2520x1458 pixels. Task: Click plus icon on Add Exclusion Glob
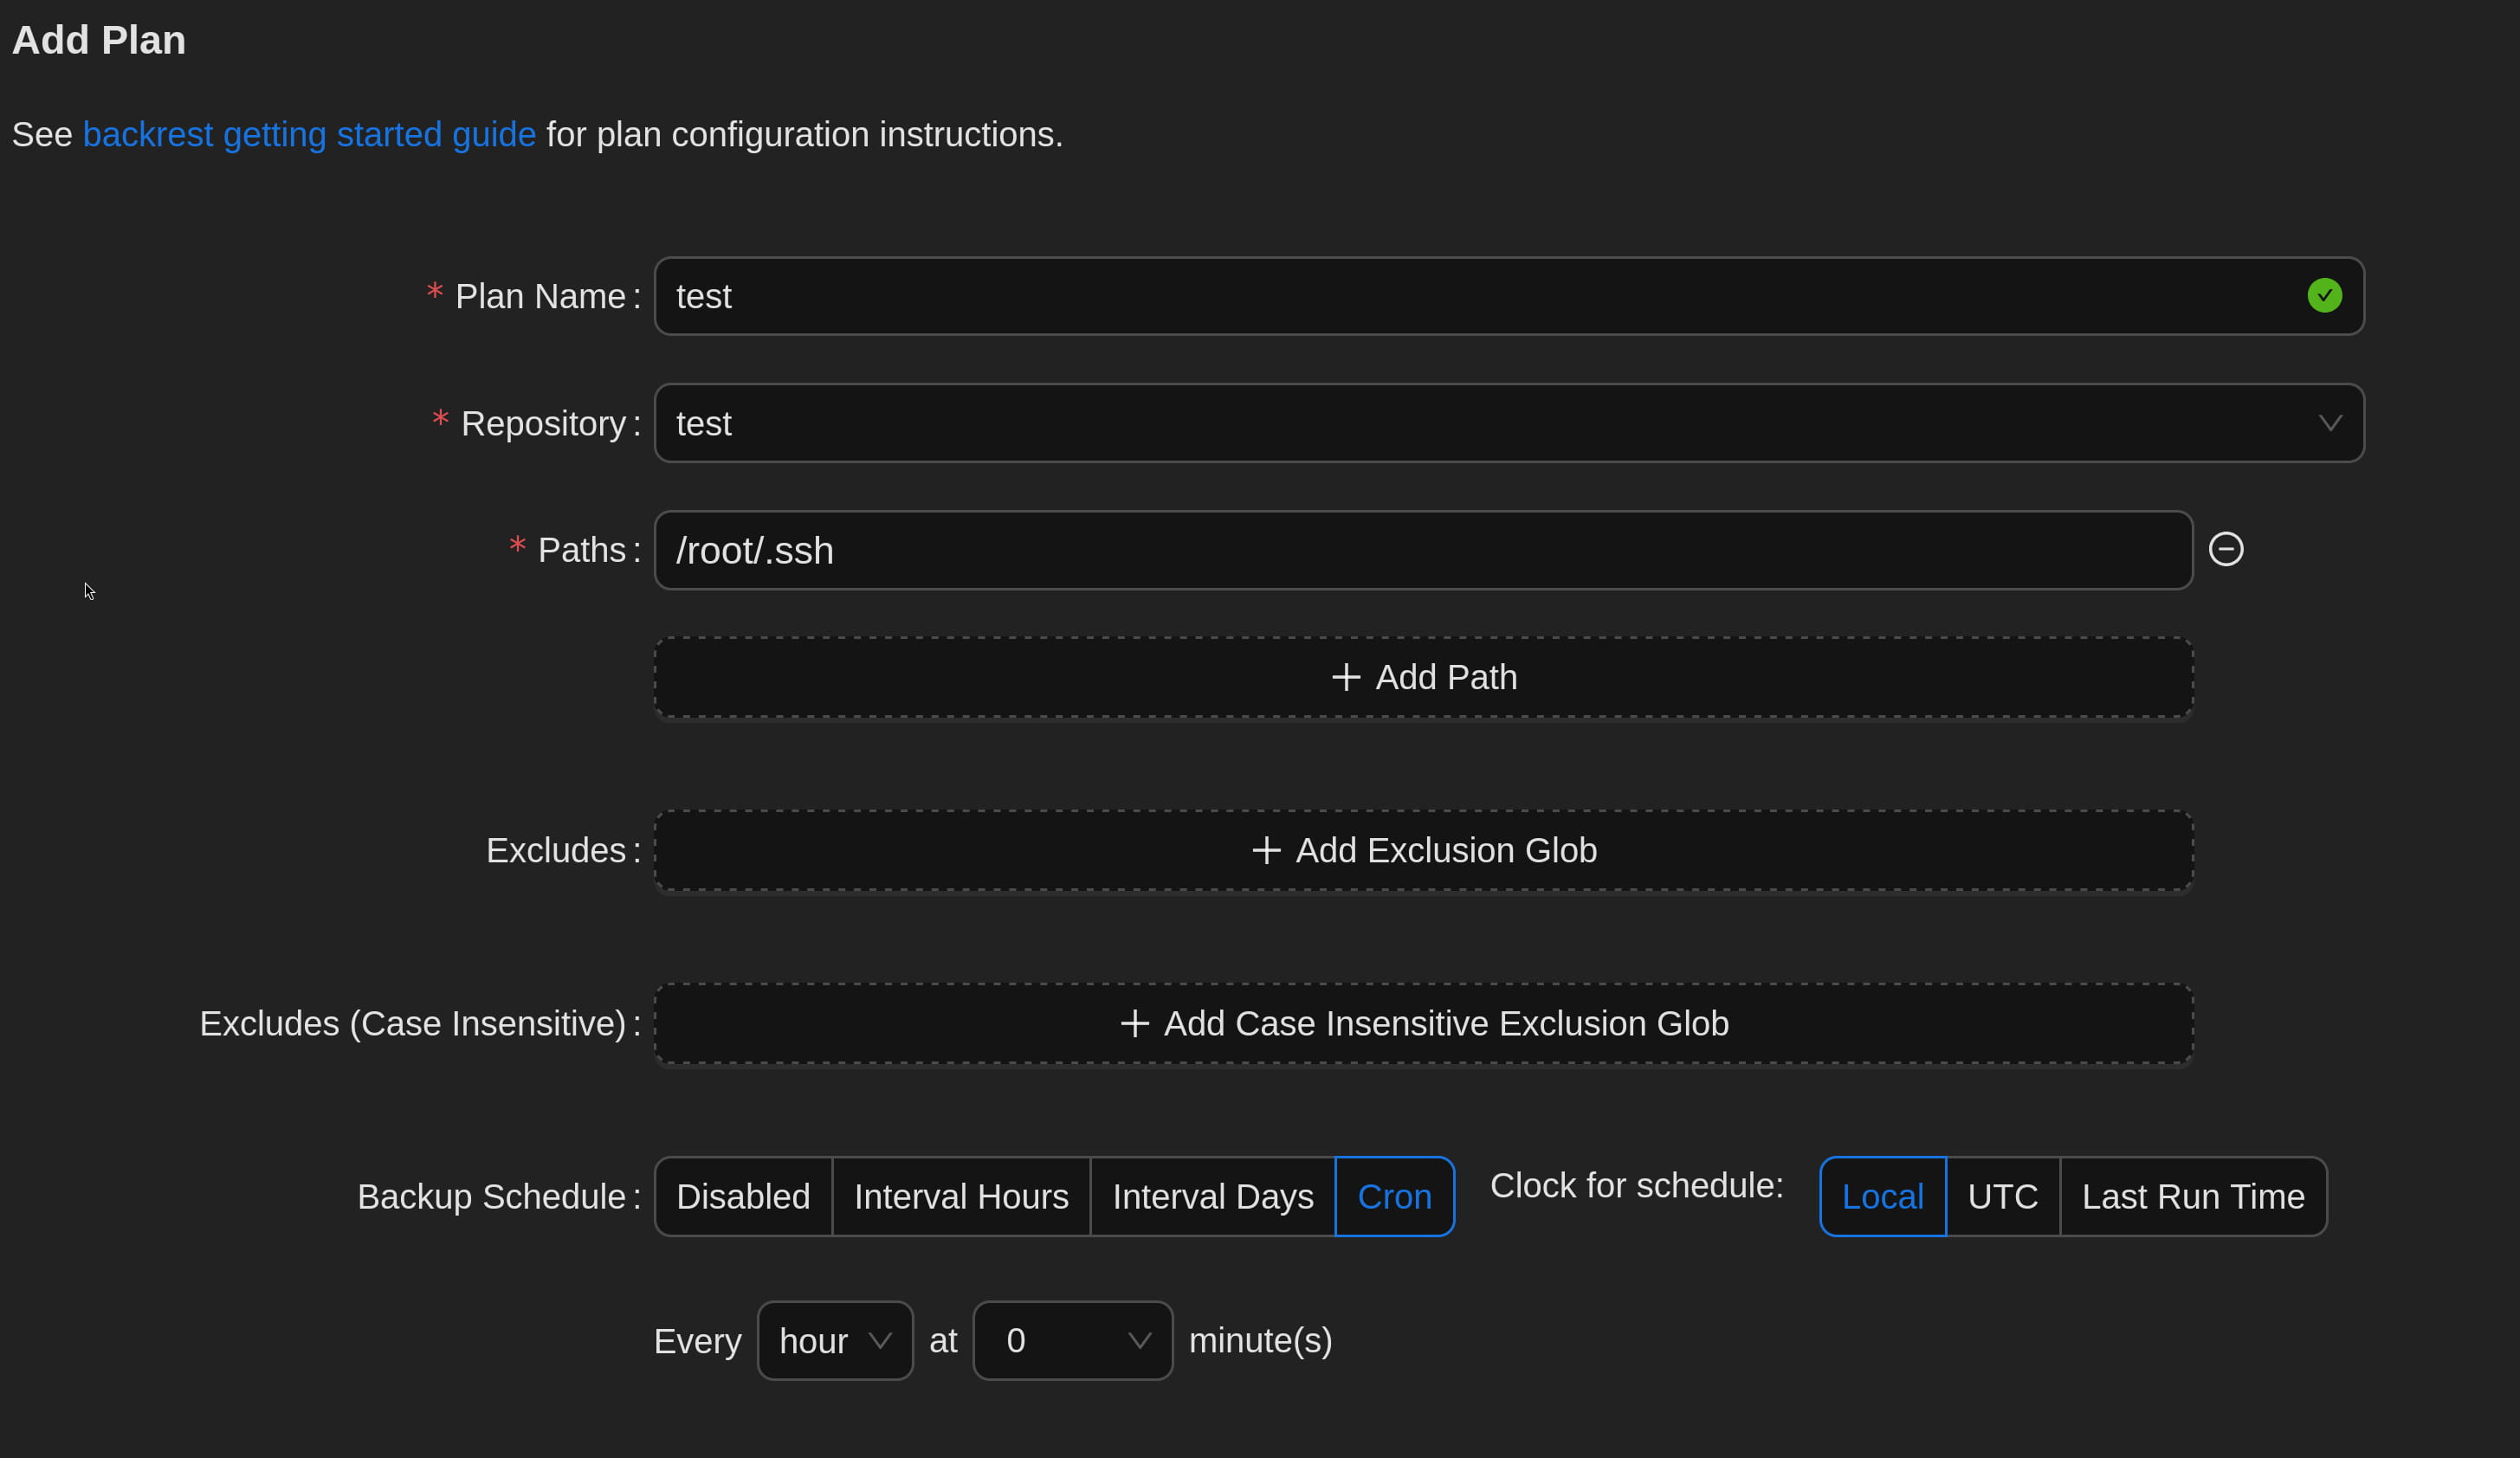click(1266, 850)
